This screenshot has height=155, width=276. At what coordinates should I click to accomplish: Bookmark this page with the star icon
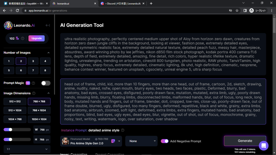pyautogui.click(x=237, y=10)
